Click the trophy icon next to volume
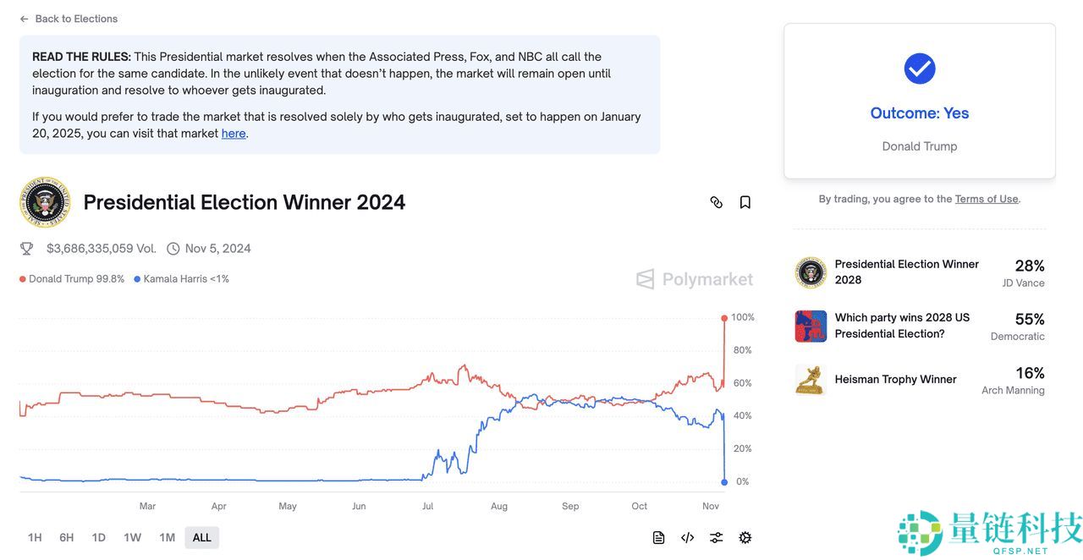Viewport: 1083px width, 560px height. (x=26, y=248)
